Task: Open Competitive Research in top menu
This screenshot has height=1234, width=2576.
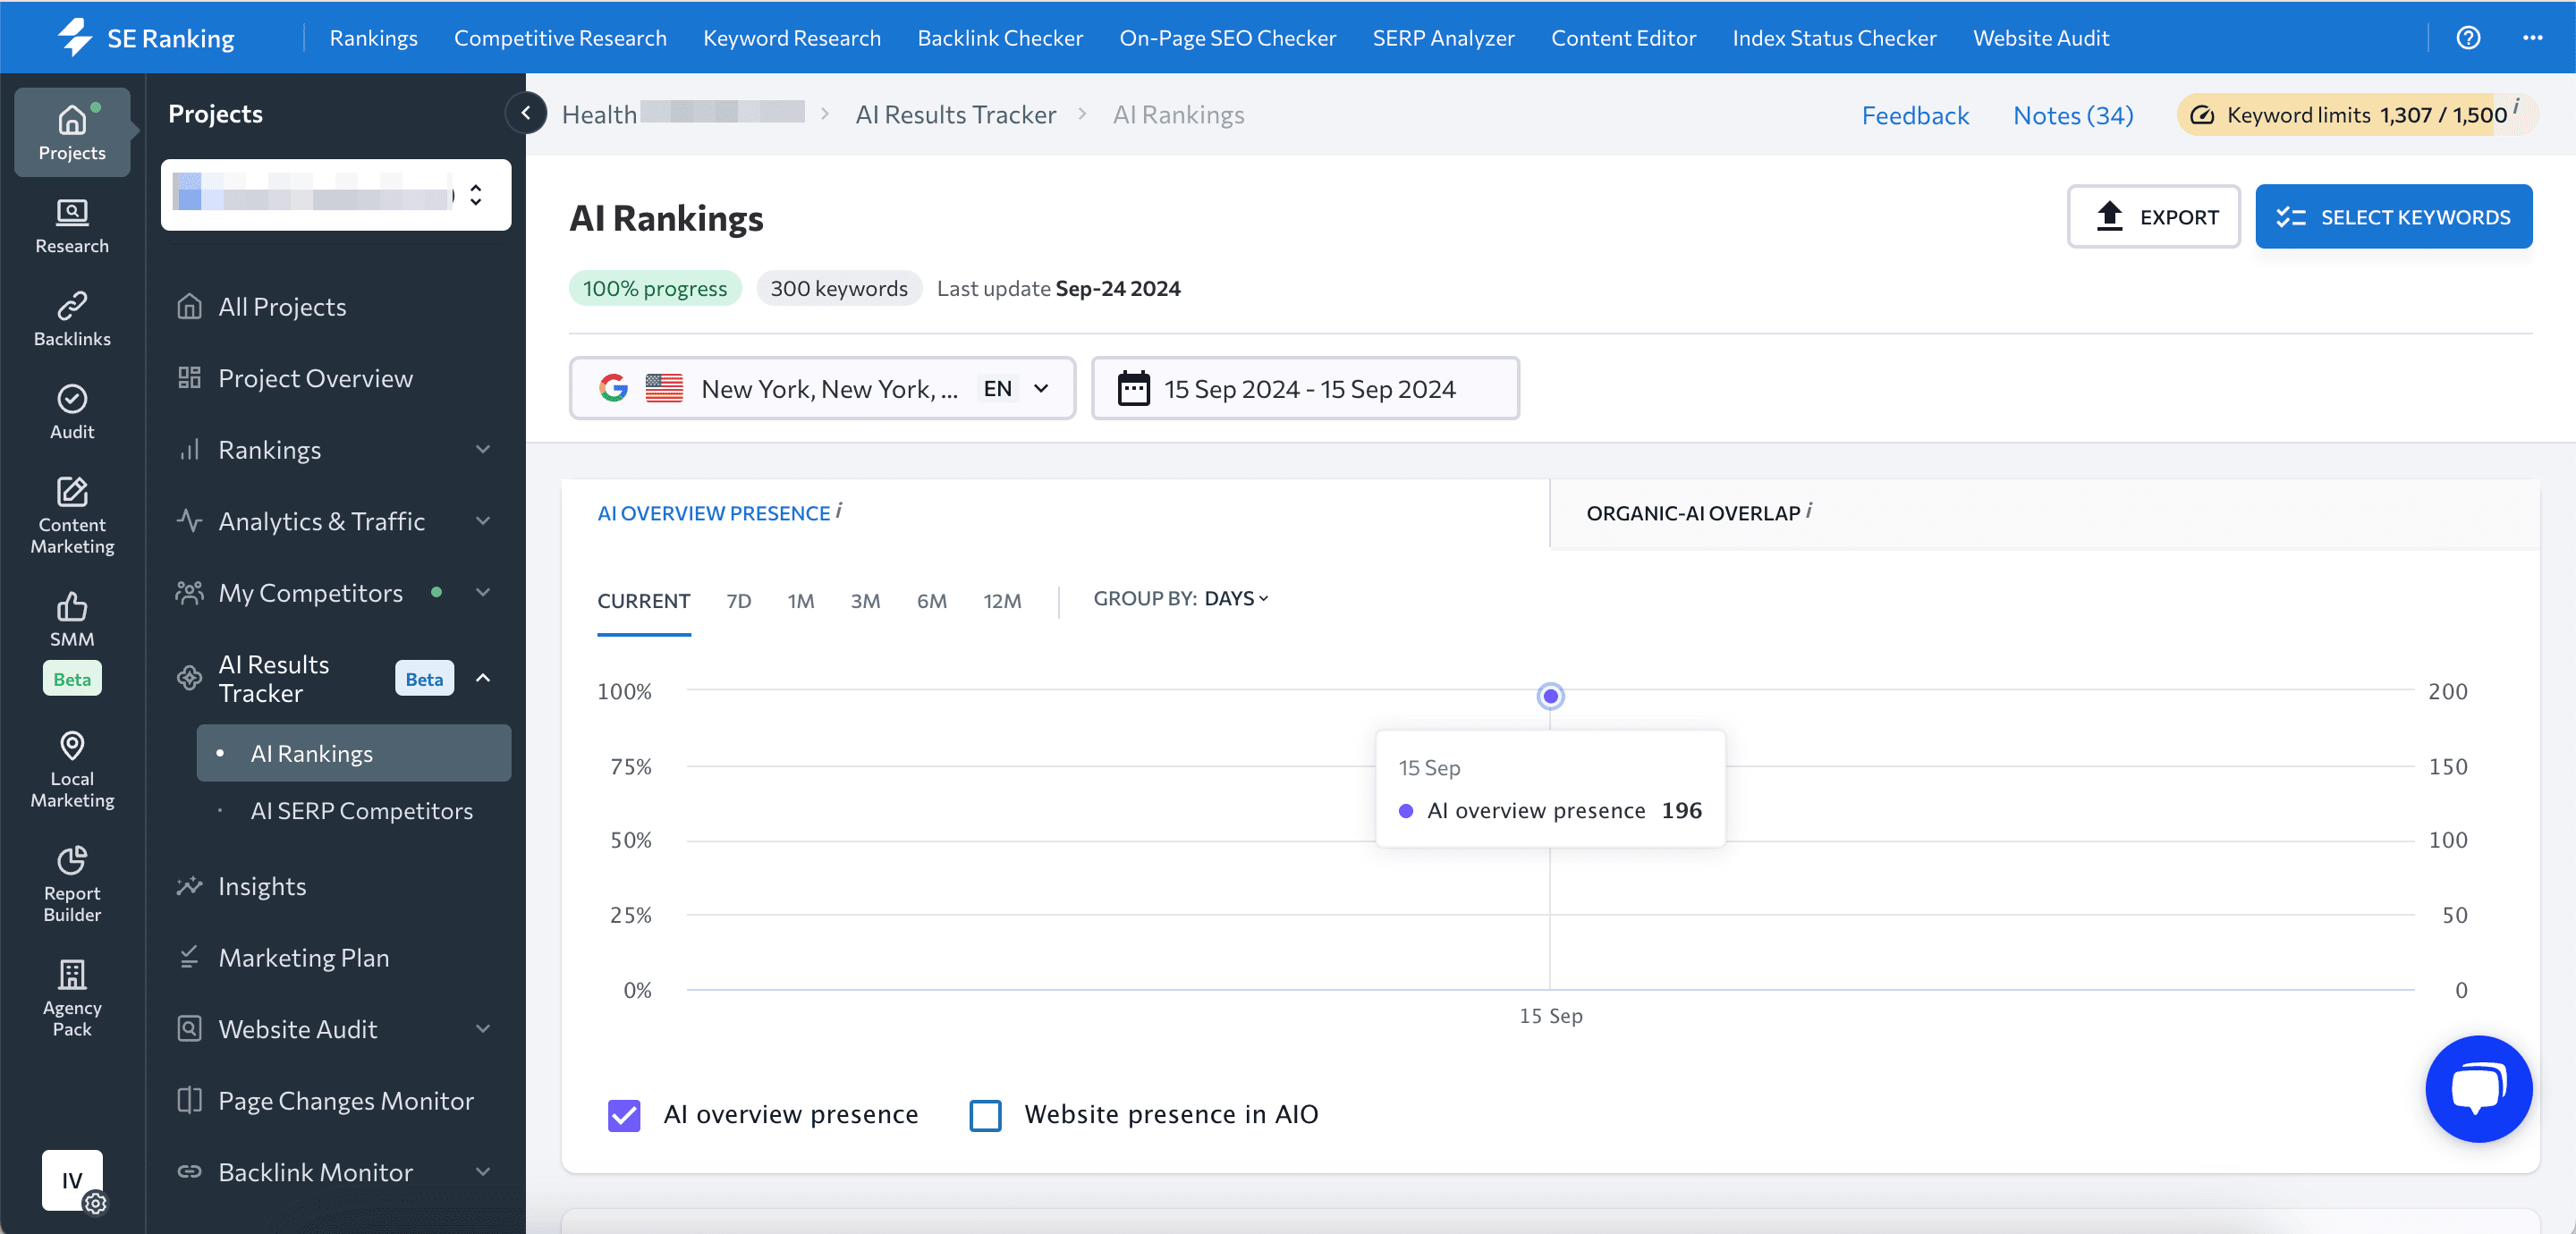Action: (560, 38)
